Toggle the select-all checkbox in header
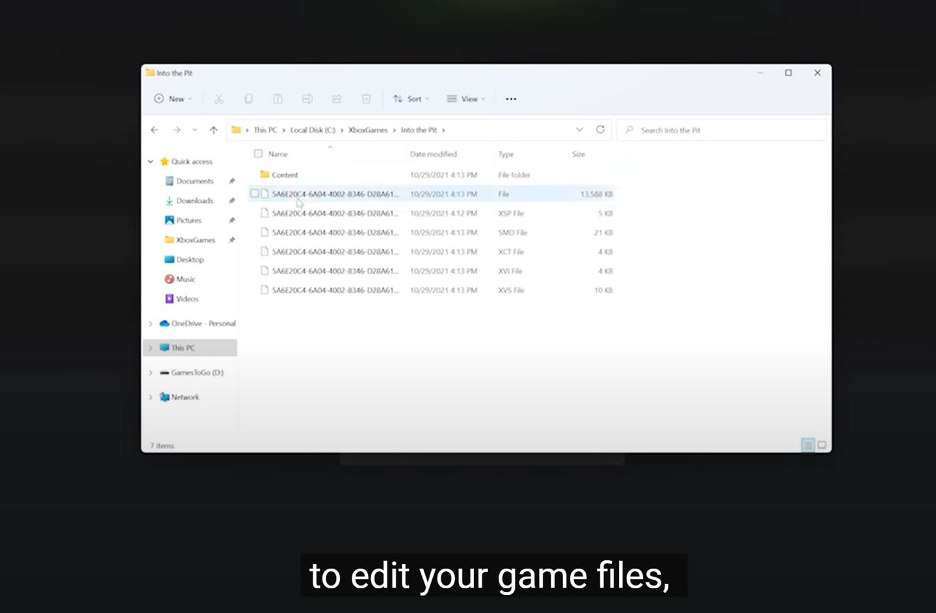936x613 pixels. coord(258,154)
